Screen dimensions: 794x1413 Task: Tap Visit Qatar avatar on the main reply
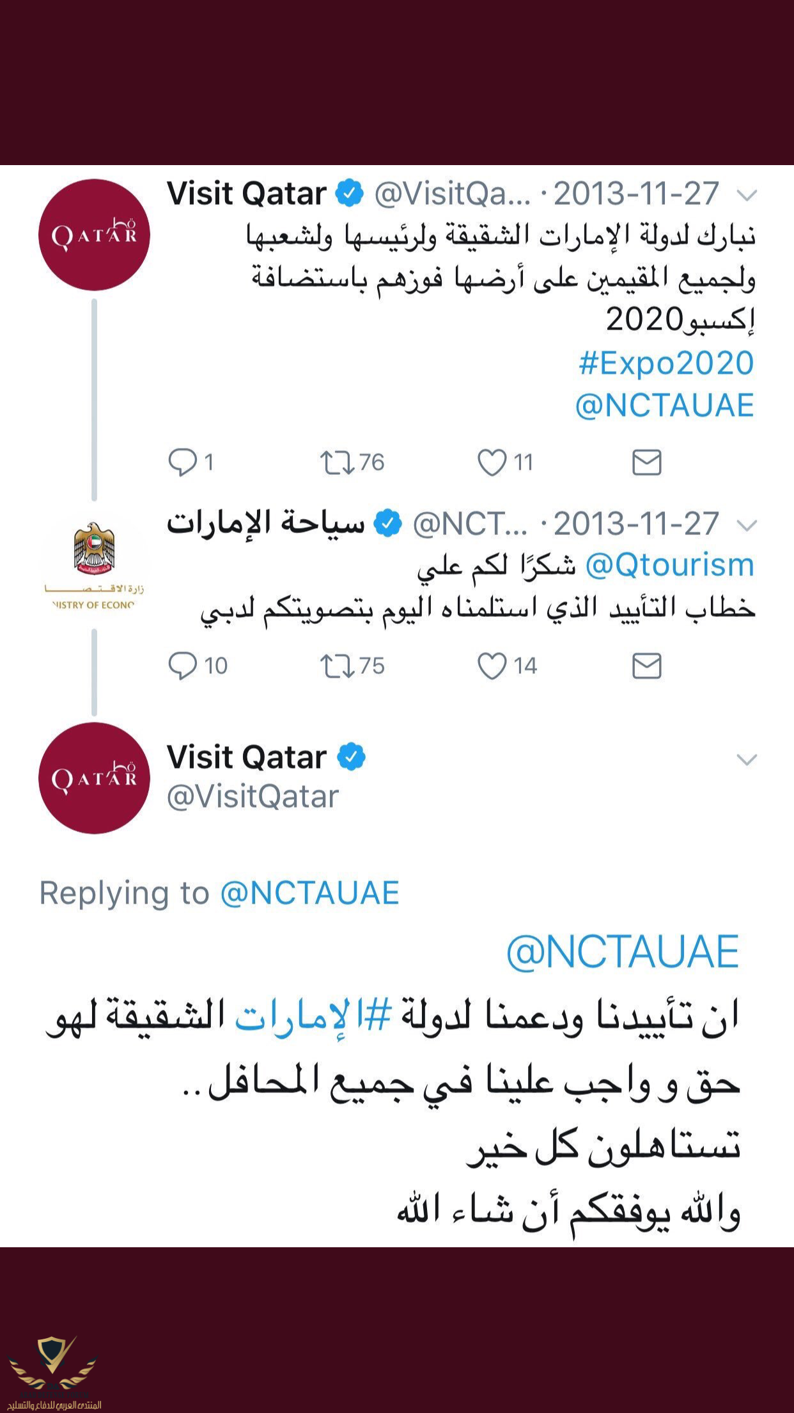94,778
